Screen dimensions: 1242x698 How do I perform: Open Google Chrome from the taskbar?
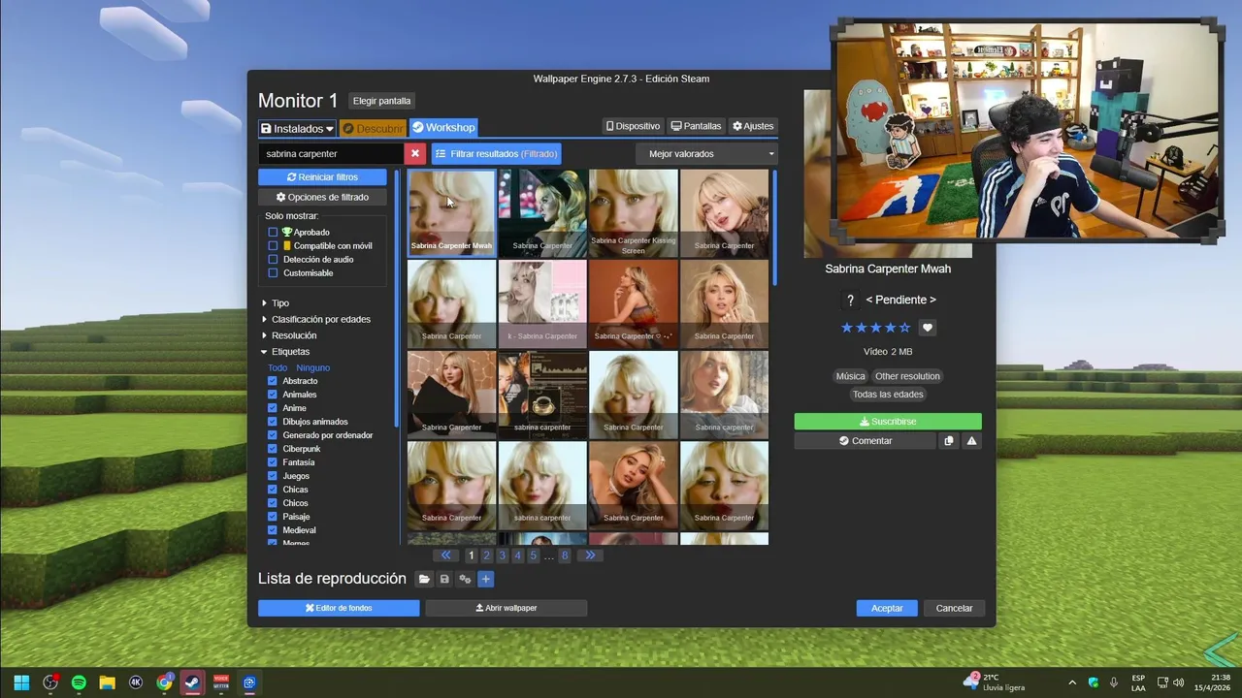pos(165,682)
